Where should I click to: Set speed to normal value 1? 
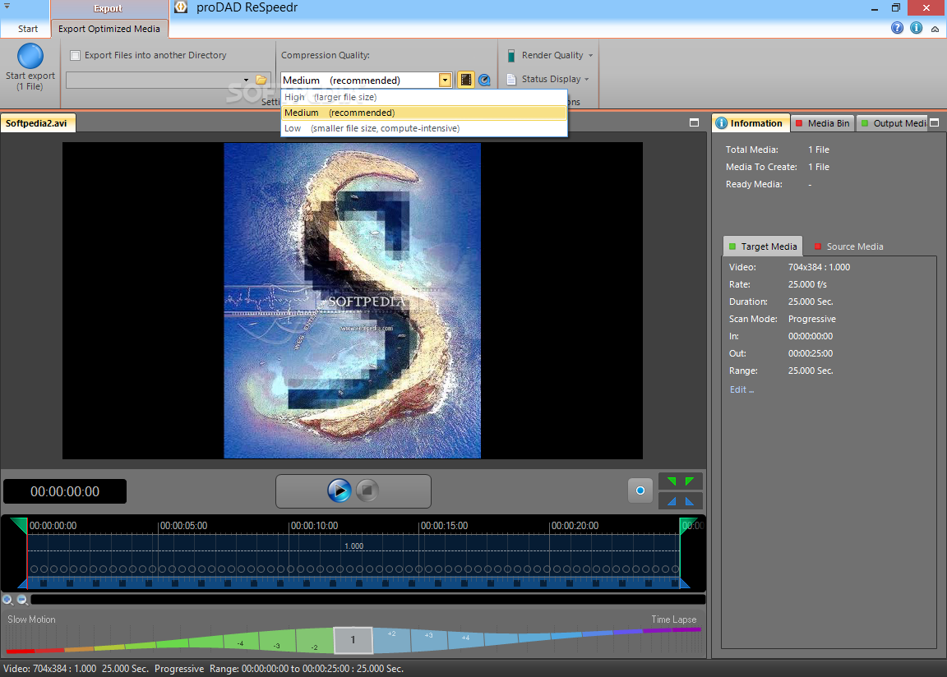tap(353, 640)
